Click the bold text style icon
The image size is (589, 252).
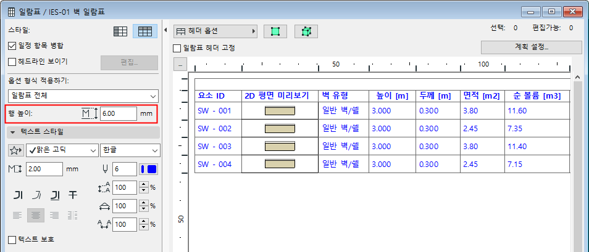[19, 195]
